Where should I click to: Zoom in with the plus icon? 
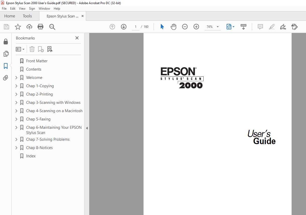[x=196, y=27]
